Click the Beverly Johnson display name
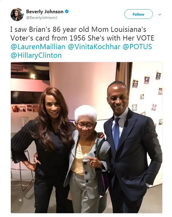Image resolution: width=172 pixels, height=217 pixels. point(45,11)
